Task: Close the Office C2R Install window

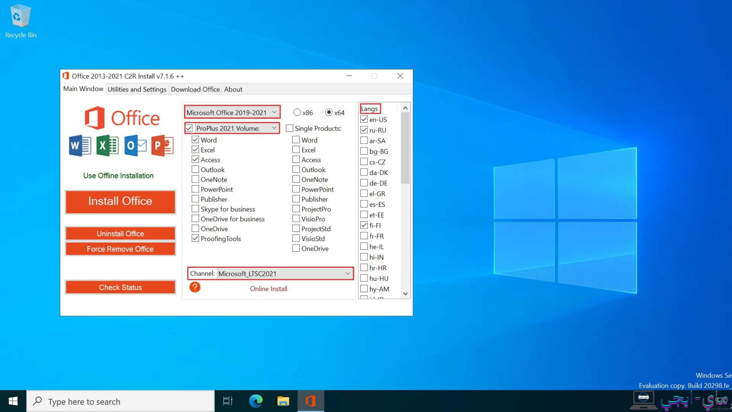Action: tap(400, 76)
